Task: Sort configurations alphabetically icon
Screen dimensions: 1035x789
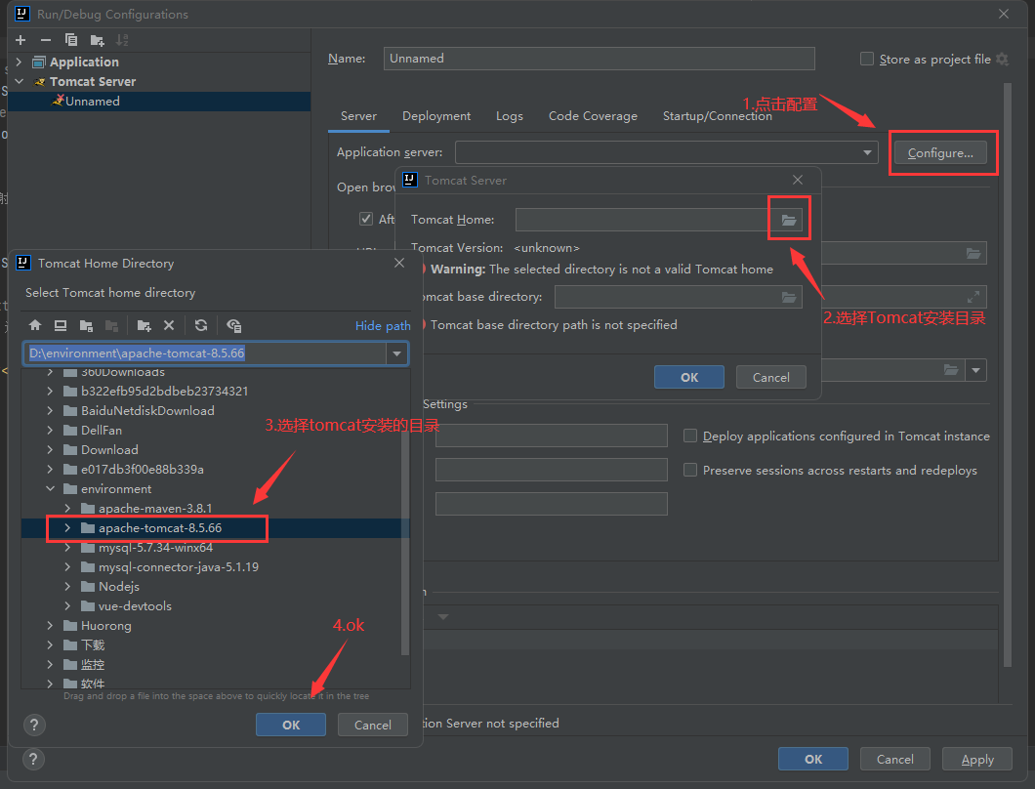Action: coord(122,40)
